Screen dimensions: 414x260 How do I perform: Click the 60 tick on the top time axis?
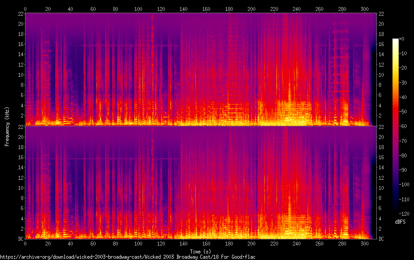tap(93, 9)
